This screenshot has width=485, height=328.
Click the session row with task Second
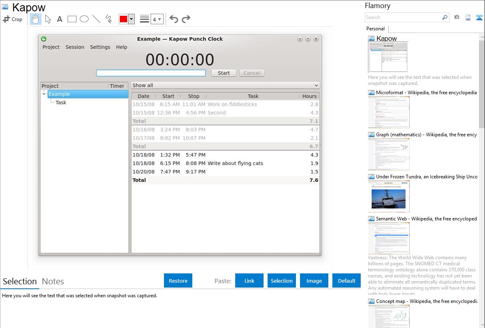click(225, 113)
